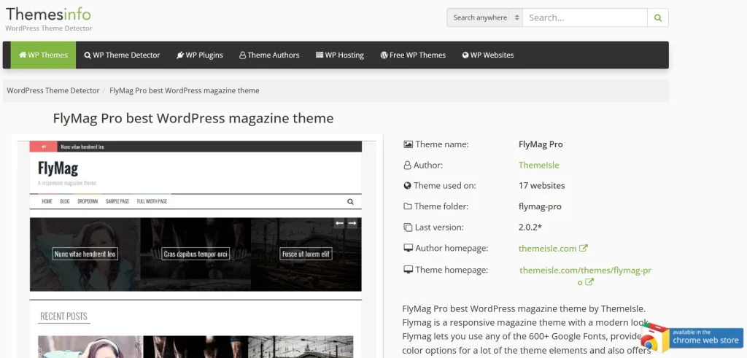The image size is (747, 358).
Task: Click the Chrome web store badge
Action: (693, 337)
